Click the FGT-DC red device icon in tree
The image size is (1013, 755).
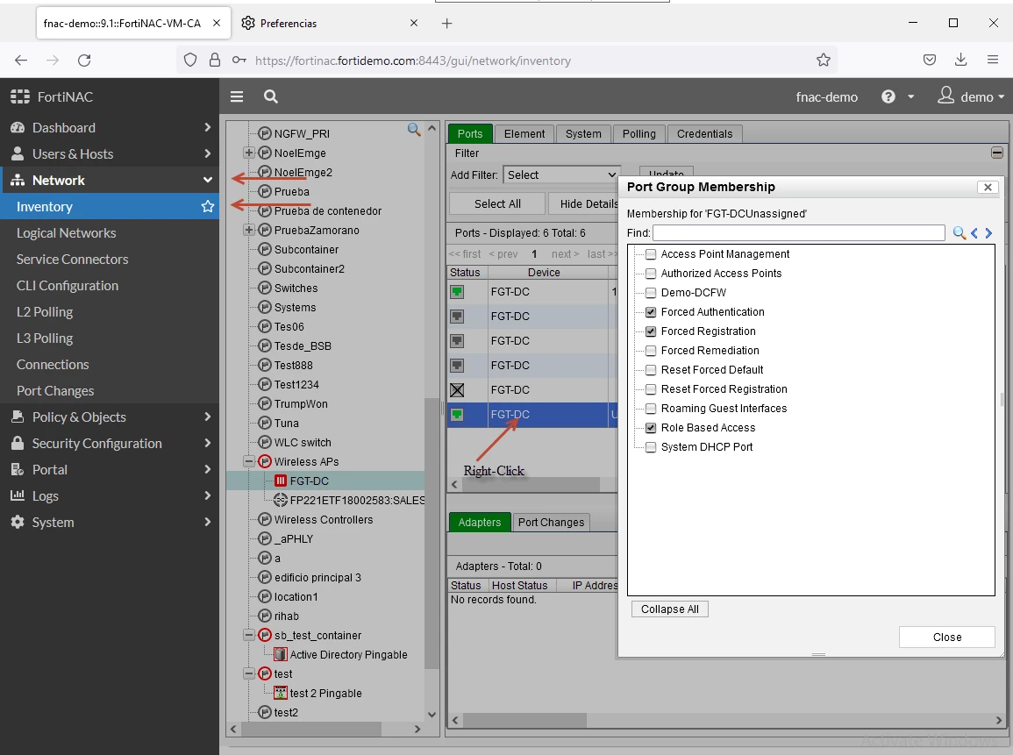(281, 481)
